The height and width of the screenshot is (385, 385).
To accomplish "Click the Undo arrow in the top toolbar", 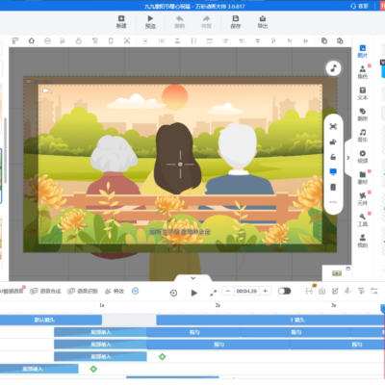I will click(179, 21).
